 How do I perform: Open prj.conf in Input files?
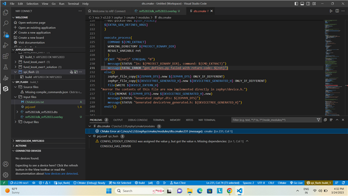(30, 107)
